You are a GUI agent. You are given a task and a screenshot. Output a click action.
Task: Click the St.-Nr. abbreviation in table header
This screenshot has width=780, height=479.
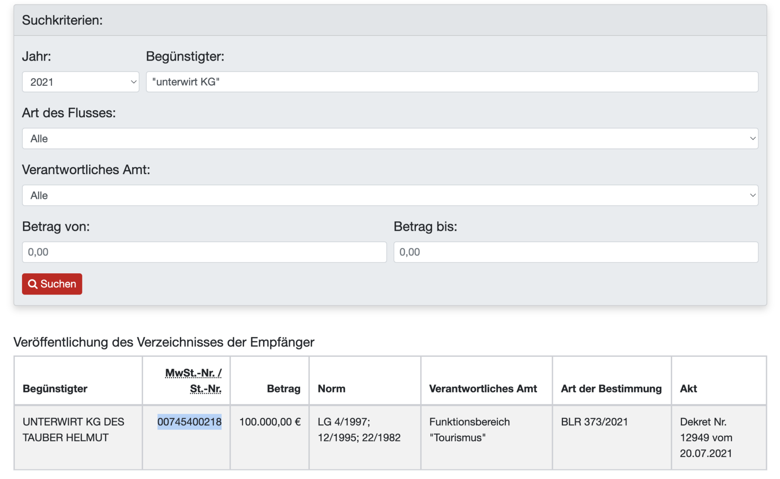205,389
